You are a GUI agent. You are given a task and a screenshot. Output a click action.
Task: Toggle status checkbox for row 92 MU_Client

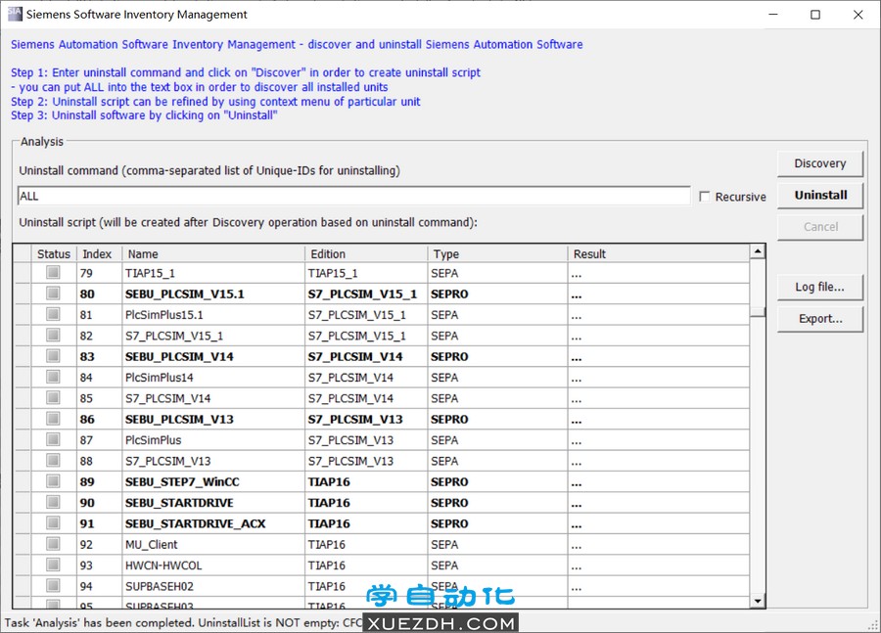pyautogui.click(x=54, y=544)
